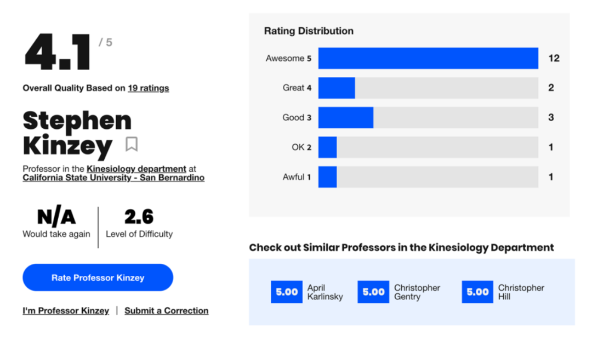This screenshot has height=346, width=592.
Task: Open the 19 ratings link
Action: [148, 88]
